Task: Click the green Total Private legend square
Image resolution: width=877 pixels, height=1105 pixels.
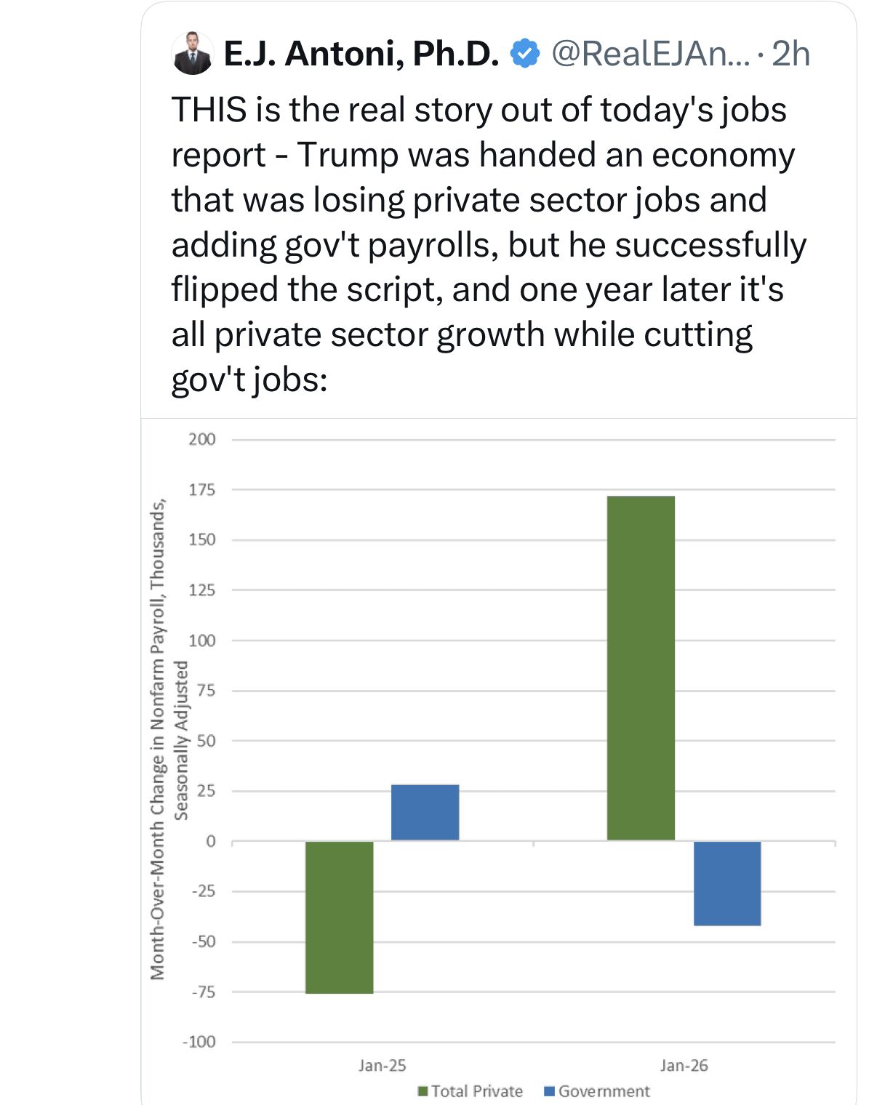Action: 423,1091
